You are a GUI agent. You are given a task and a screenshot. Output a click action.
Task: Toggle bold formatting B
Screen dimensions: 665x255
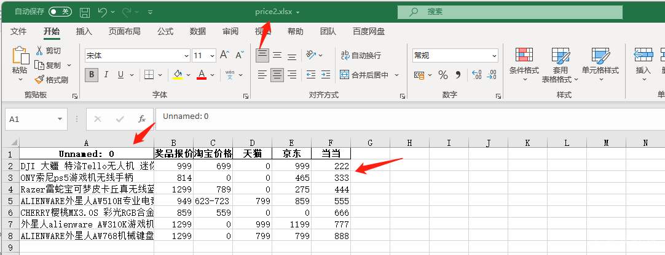click(91, 75)
